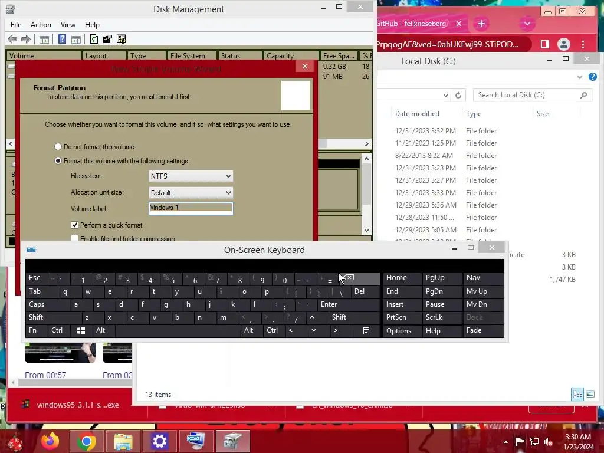The width and height of the screenshot is (604, 453).
Task: Switch Explorer to details view
Action: pyautogui.click(x=577, y=394)
